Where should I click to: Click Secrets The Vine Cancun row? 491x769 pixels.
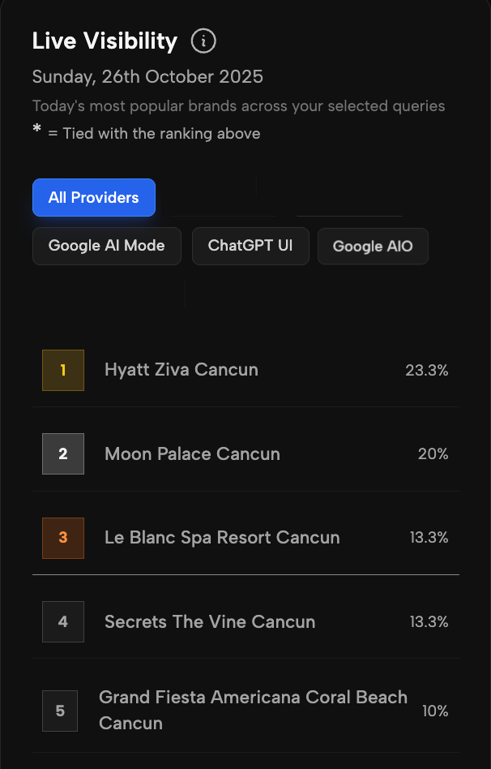click(x=209, y=621)
